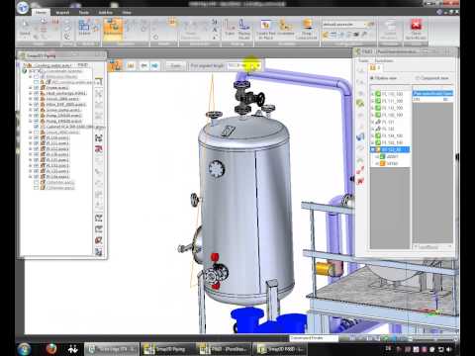Click the blue pipe icon in P&ID side toolbar
Screen dimensions: 475x356
[x=360, y=136]
